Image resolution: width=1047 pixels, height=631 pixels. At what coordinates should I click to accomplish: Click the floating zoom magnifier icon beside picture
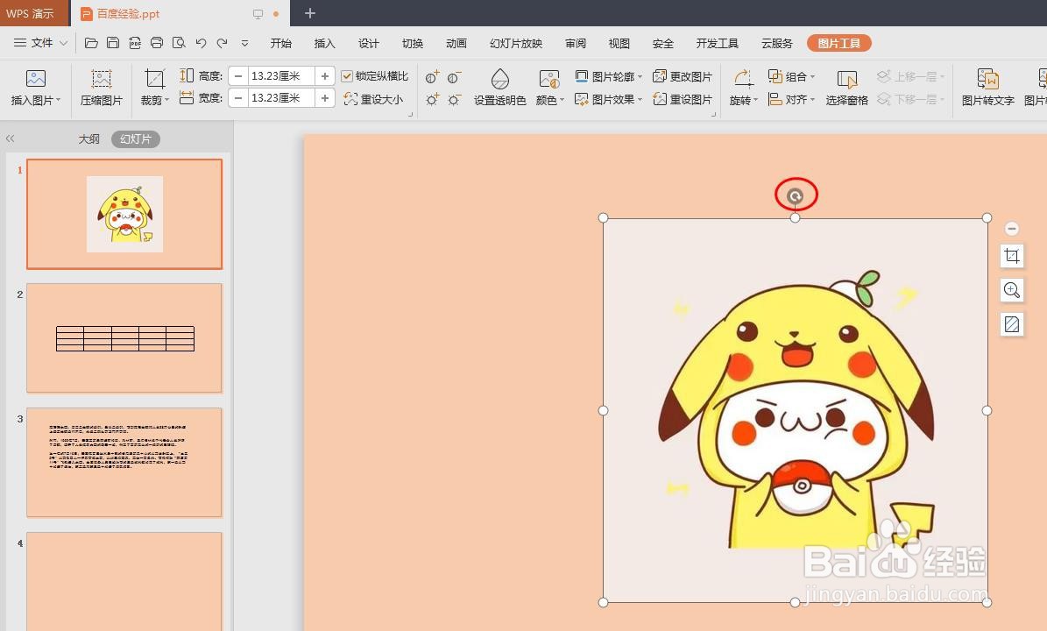pyautogui.click(x=1012, y=290)
